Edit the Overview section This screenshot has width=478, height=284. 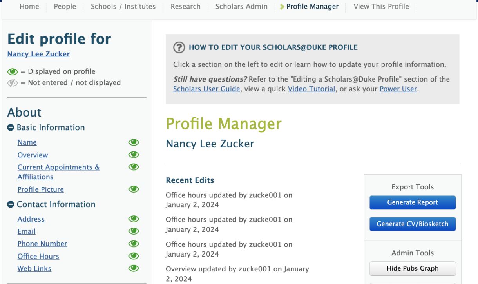pos(33,155)
